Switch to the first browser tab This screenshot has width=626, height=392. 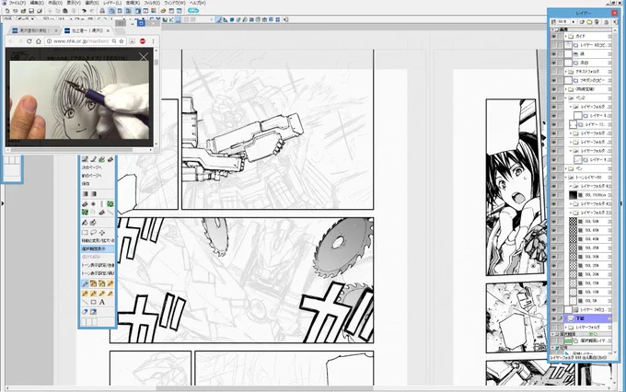[34, 30]
